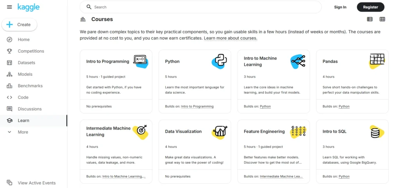400x188 pixels.
Task: Open Datasets from the sidebar
Action: pos(26,63)
